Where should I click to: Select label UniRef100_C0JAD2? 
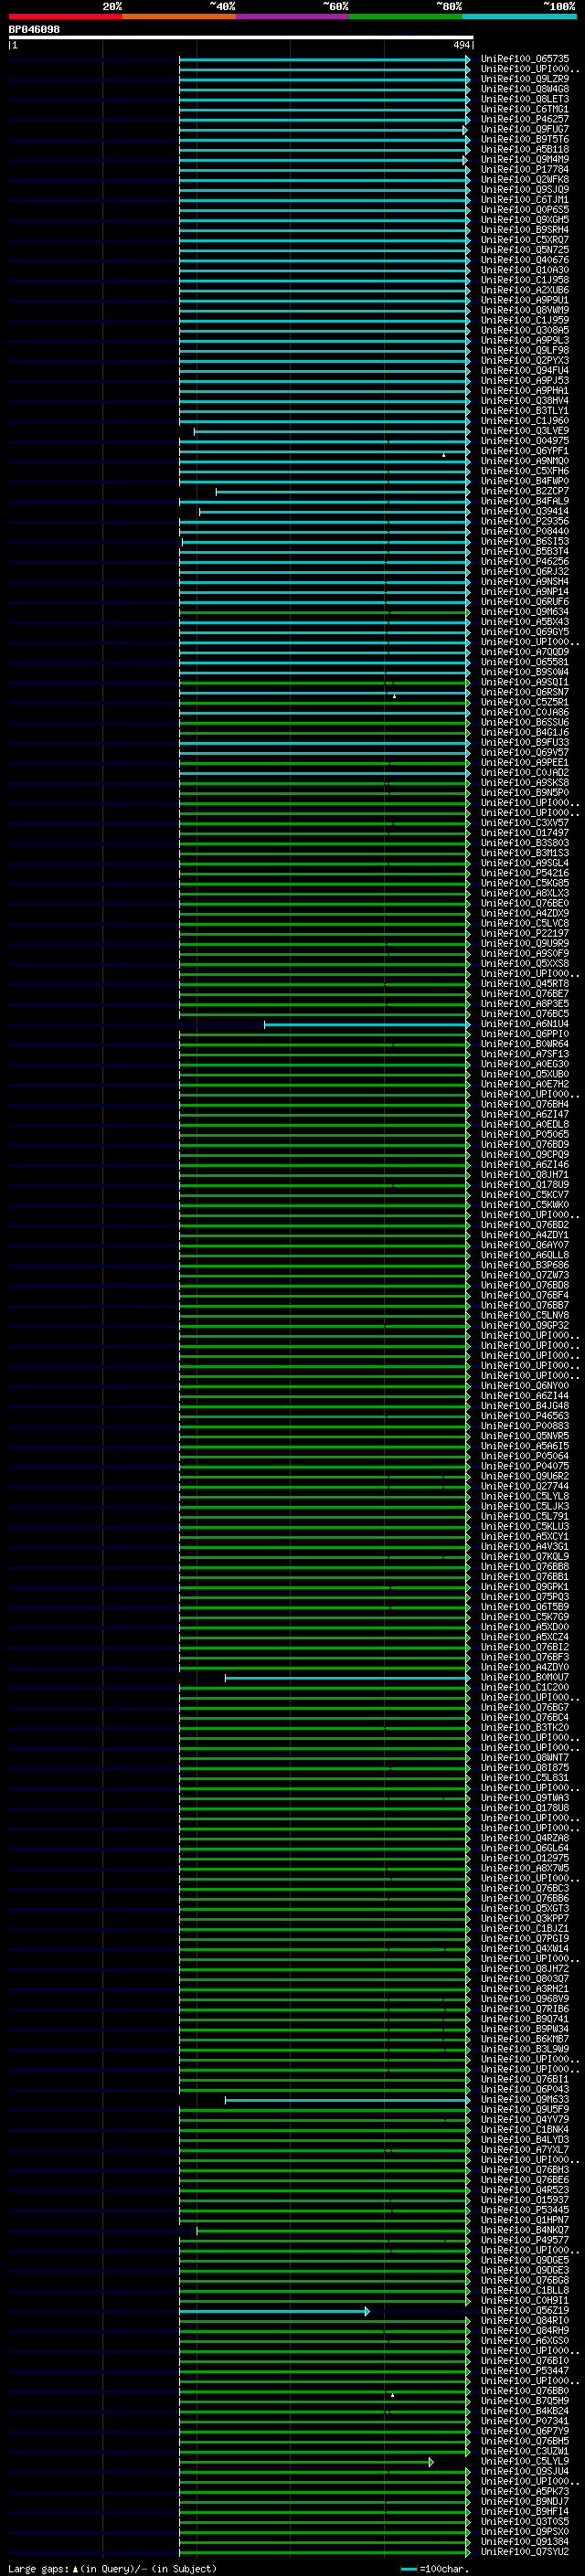tap(524, 772)
